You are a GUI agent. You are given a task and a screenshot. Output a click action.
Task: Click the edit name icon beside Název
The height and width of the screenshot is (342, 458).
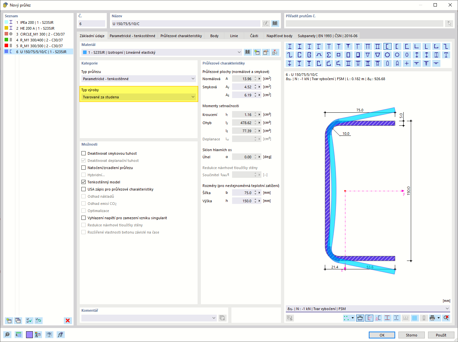266,23
